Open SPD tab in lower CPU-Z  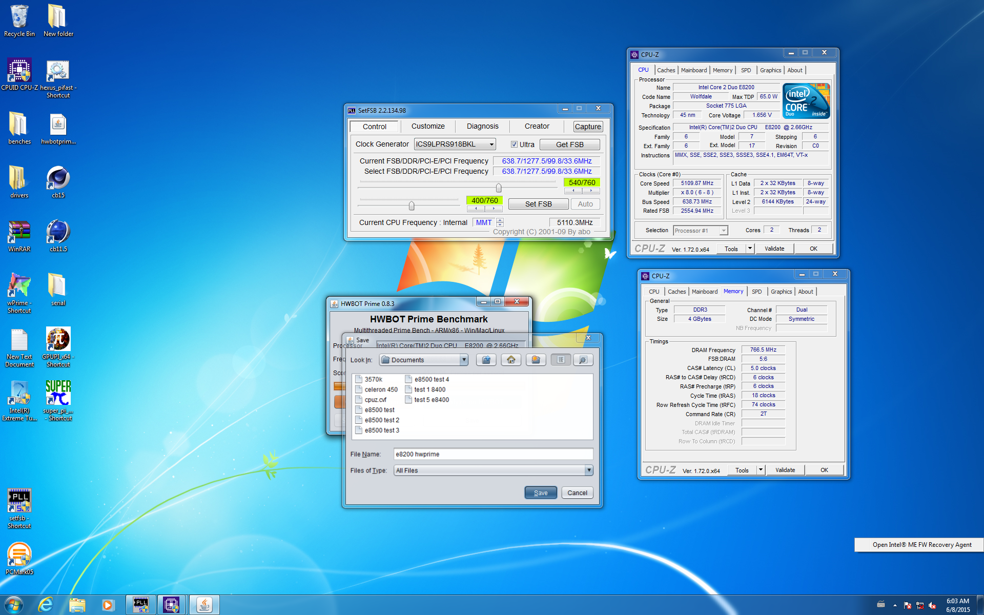[756, 292]
